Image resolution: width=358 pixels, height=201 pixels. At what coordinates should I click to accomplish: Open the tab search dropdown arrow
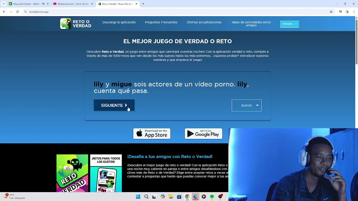(x=4, y=4)
